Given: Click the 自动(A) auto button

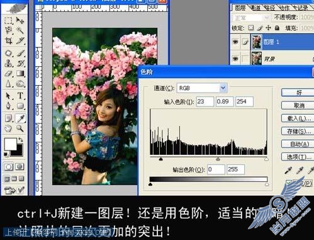Looking at the screenshot, I should 298,144.
